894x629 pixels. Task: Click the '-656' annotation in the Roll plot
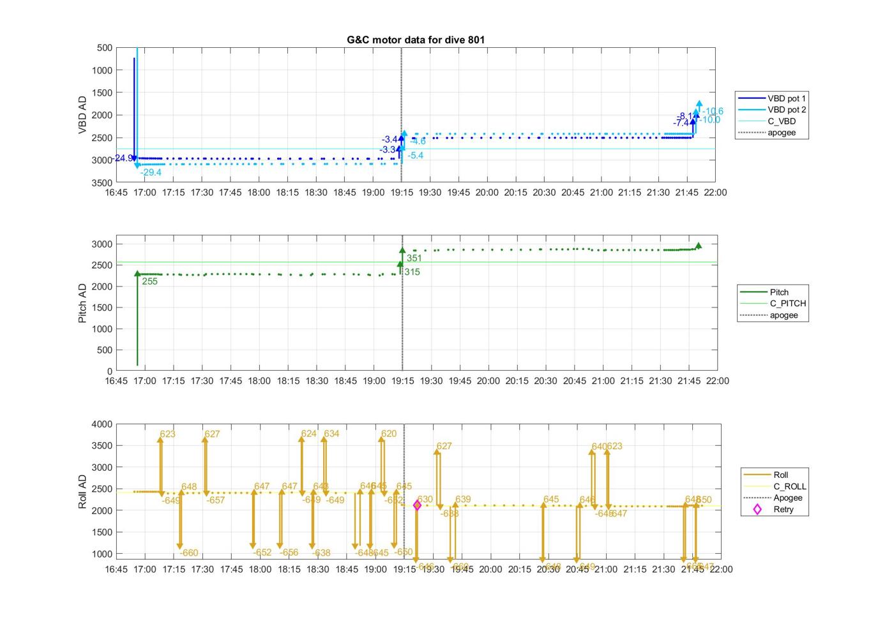[x=289, y=552]
